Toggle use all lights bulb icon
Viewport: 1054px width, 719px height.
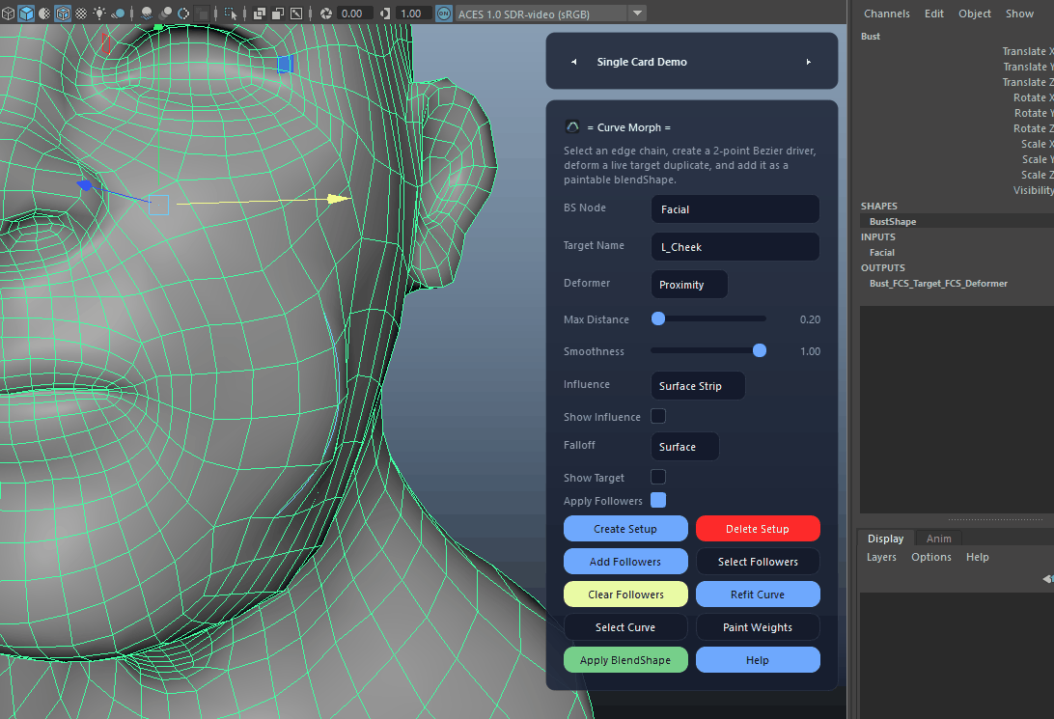click(98, 14)
